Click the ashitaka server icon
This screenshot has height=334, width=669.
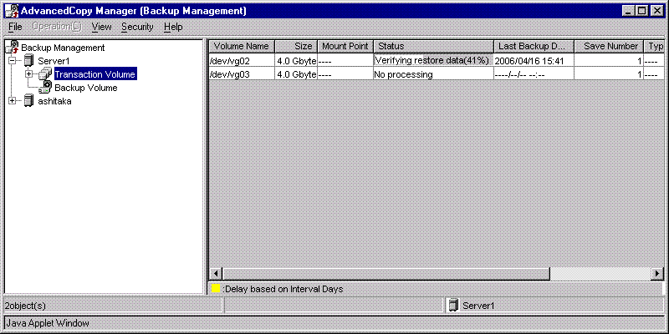coord(29,101)
